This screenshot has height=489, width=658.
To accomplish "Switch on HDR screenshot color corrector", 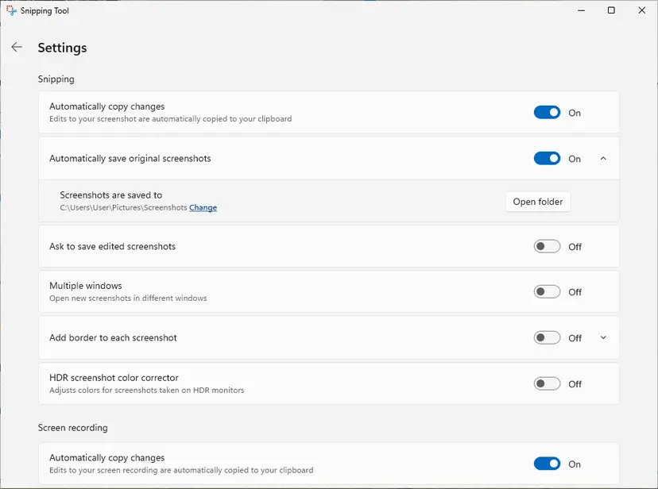I will tap(547, 384).
